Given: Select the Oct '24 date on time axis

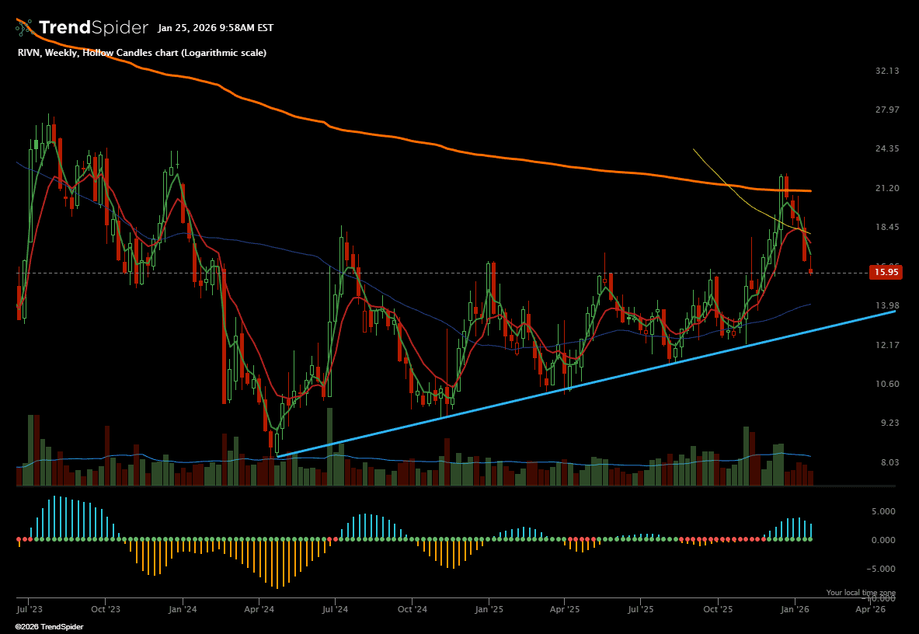Looking at the screenshot, I should pos(411,610).
